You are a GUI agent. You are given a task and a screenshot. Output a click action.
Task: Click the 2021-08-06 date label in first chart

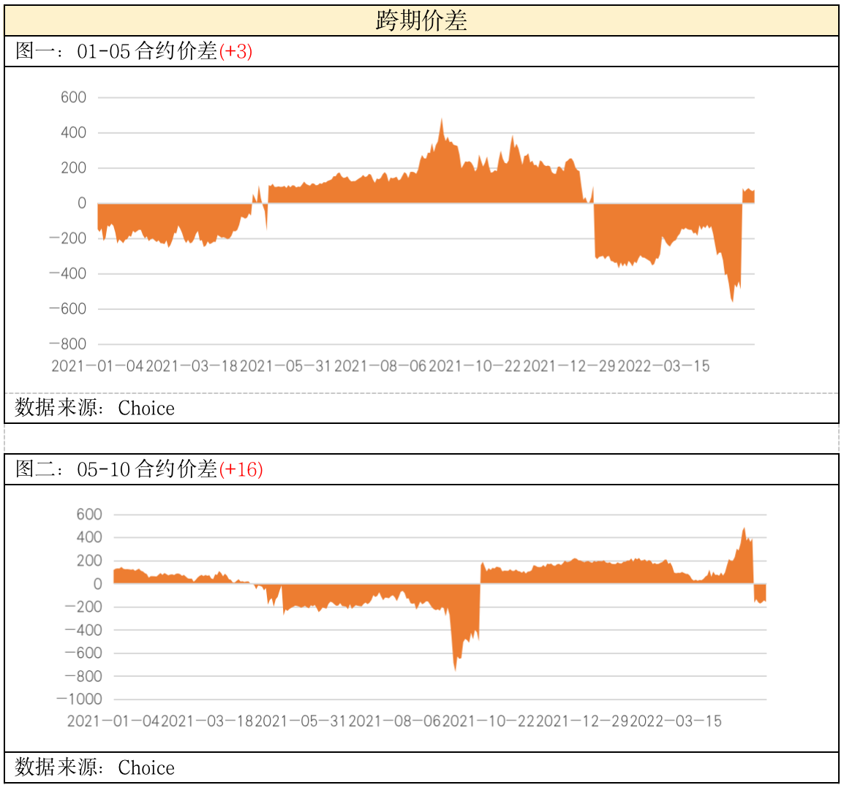coord(380,366)
